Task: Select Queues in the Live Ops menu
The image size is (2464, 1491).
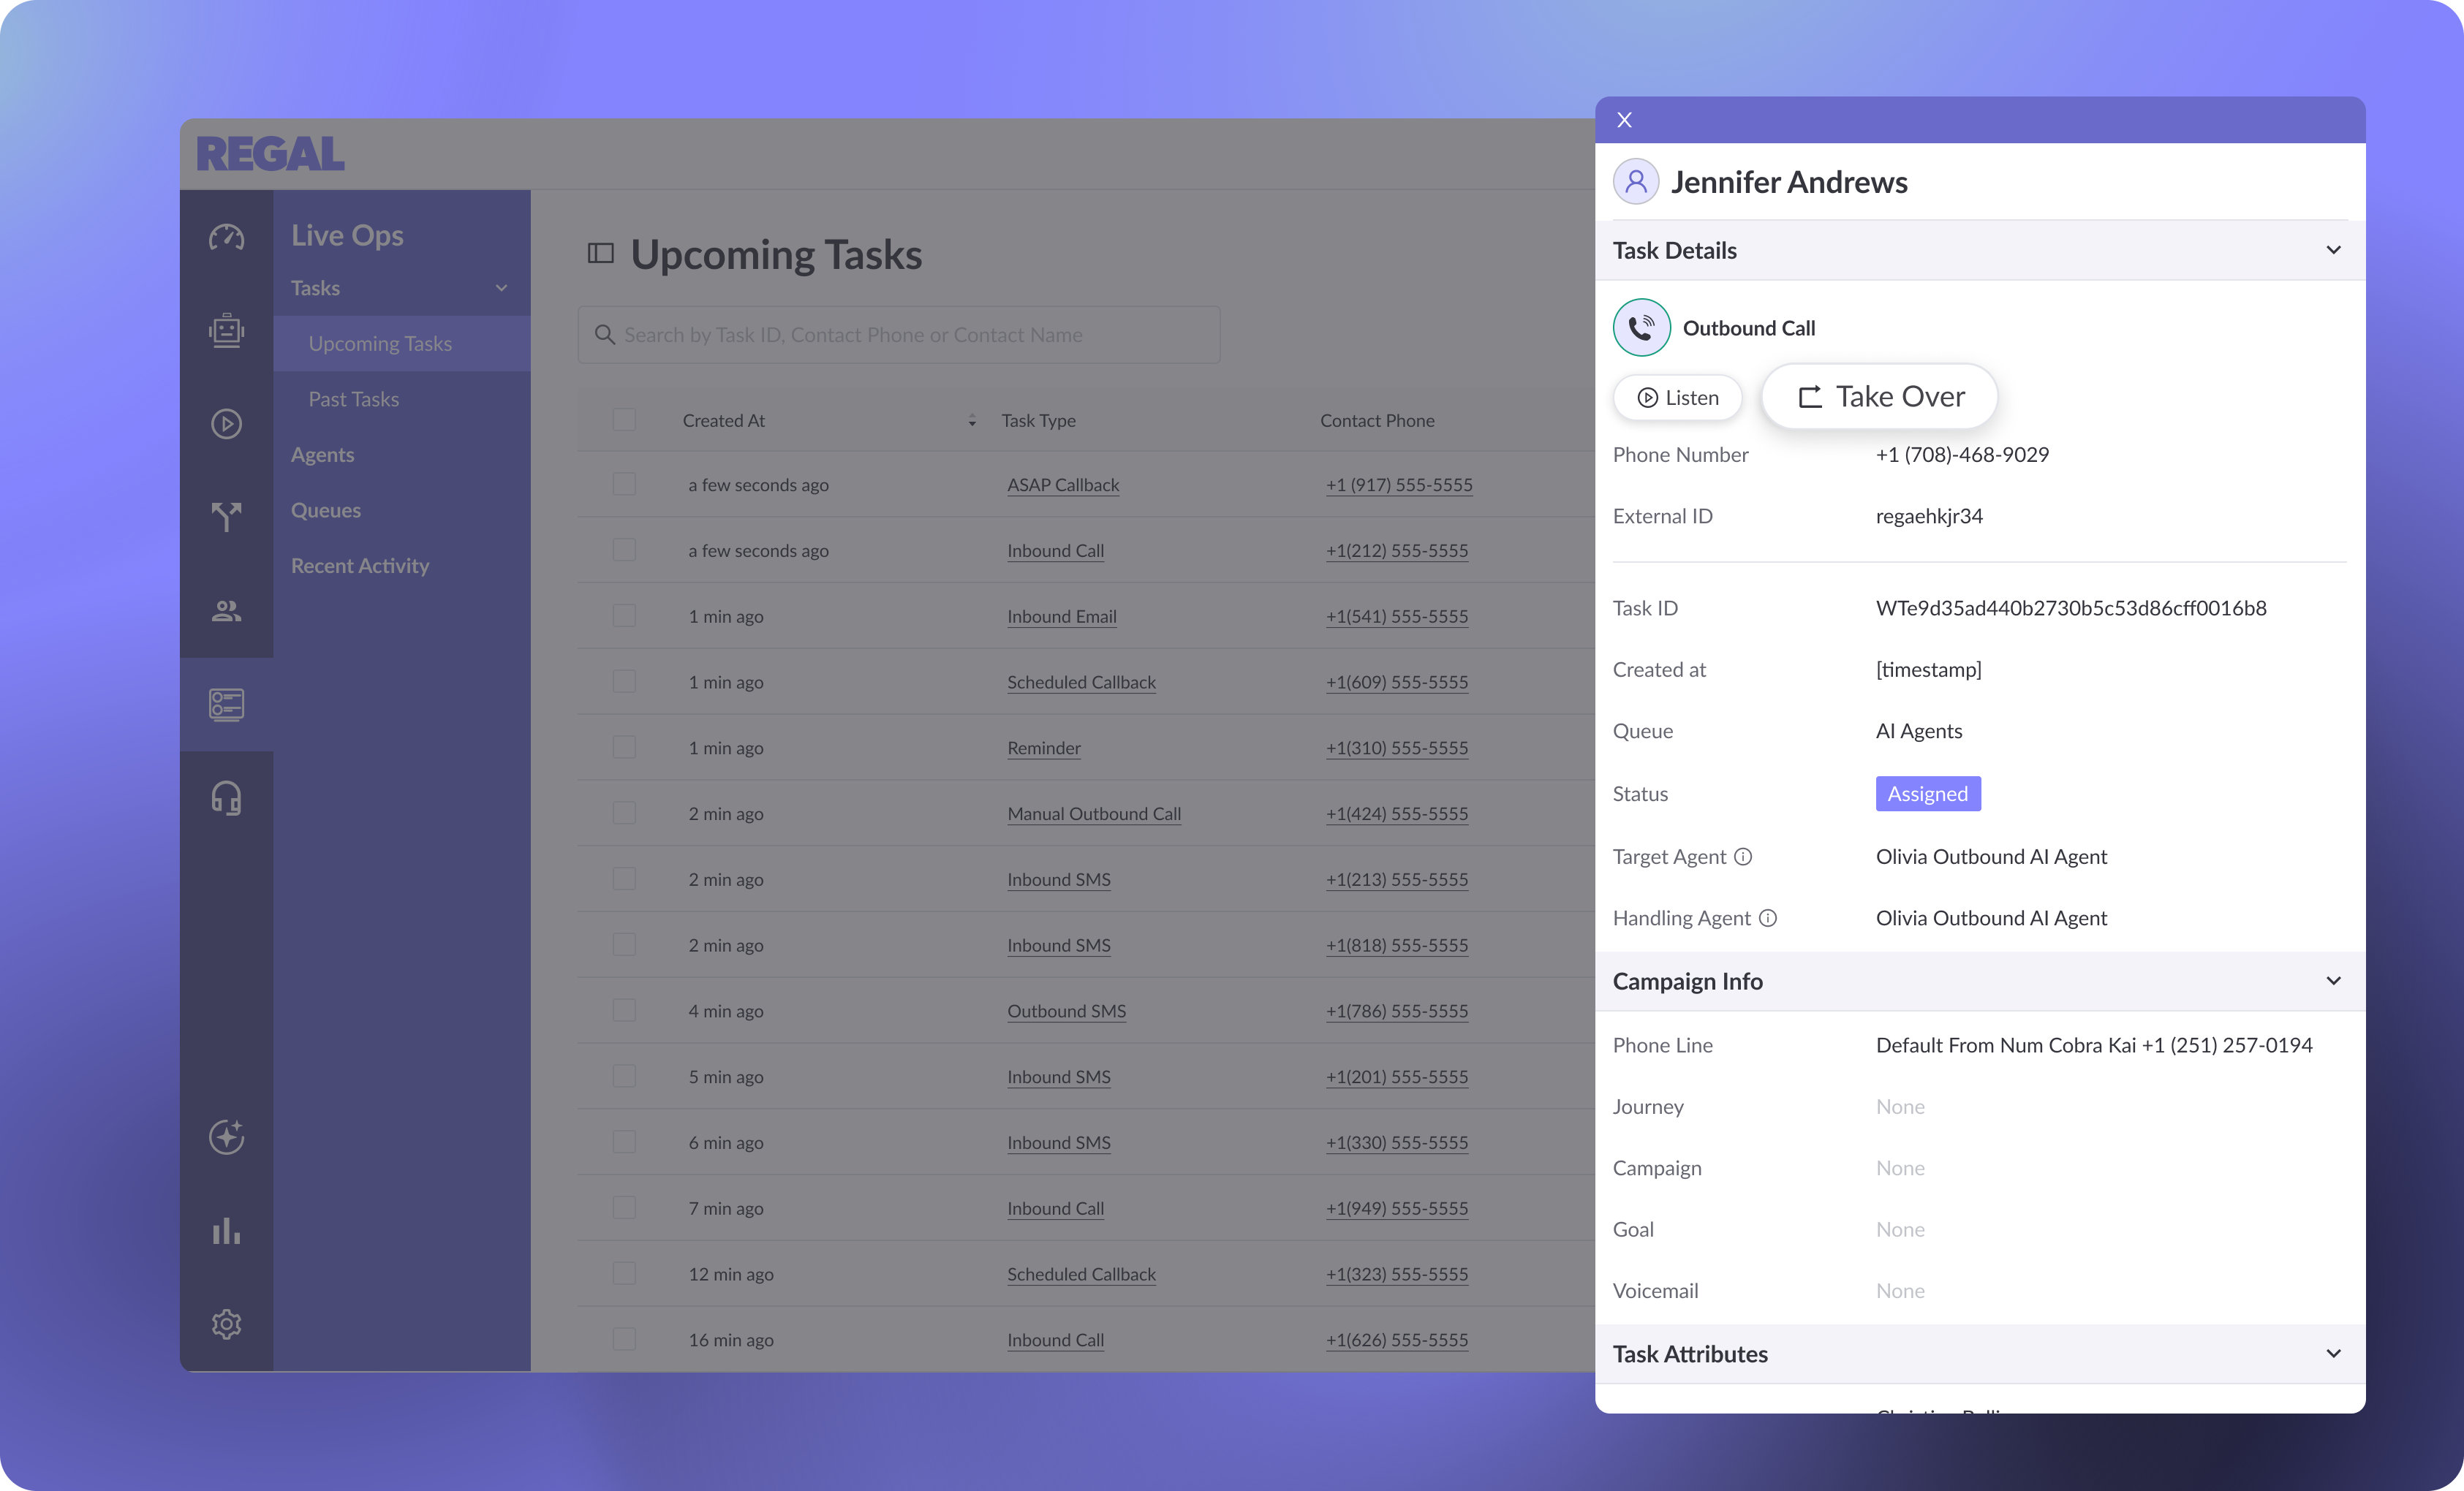Action: click(326, 509)
